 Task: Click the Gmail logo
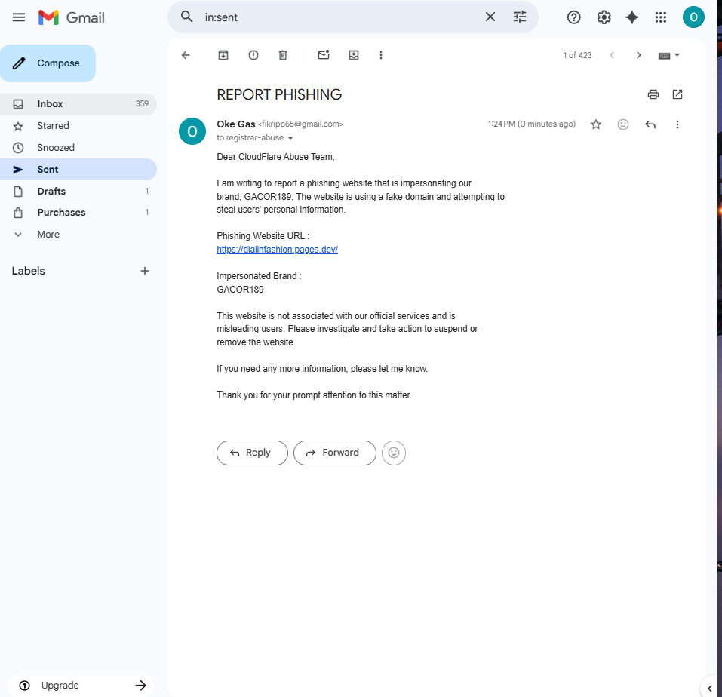72,17
